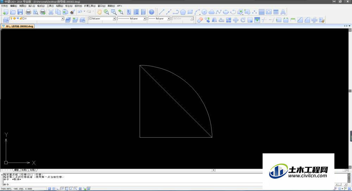Image resolution: width=352 pixels, height=191 pixels.
Task: Expand the ByLayer lineweight dropdown
Action: [169, 18]
